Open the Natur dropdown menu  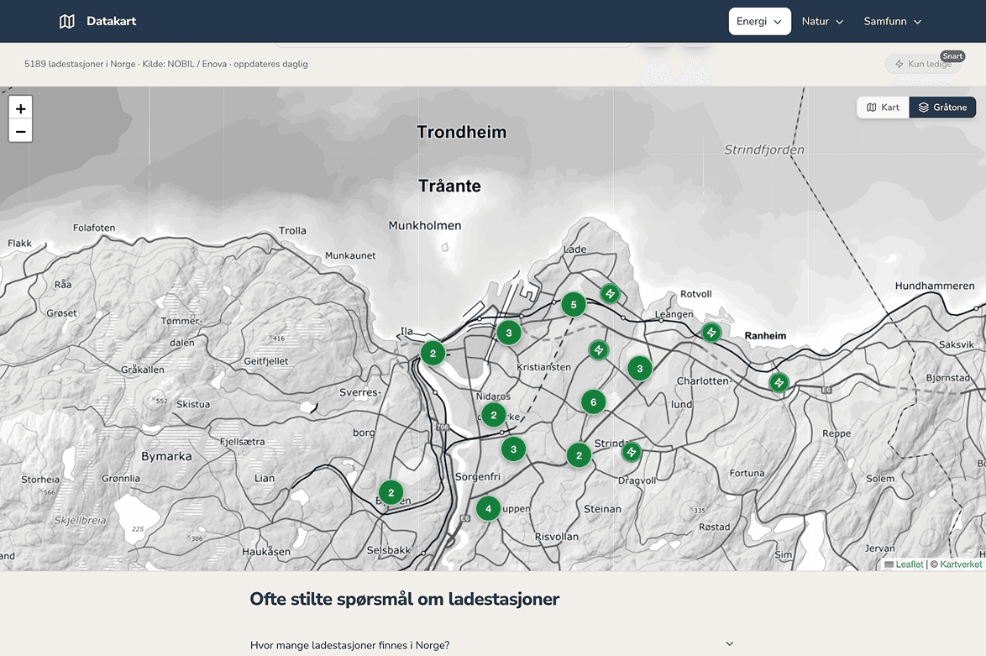coord(822,21)
